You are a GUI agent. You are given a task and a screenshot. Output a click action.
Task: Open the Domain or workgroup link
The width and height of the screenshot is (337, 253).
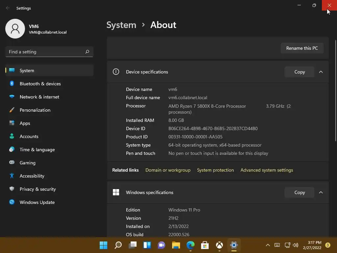(168, 170)
